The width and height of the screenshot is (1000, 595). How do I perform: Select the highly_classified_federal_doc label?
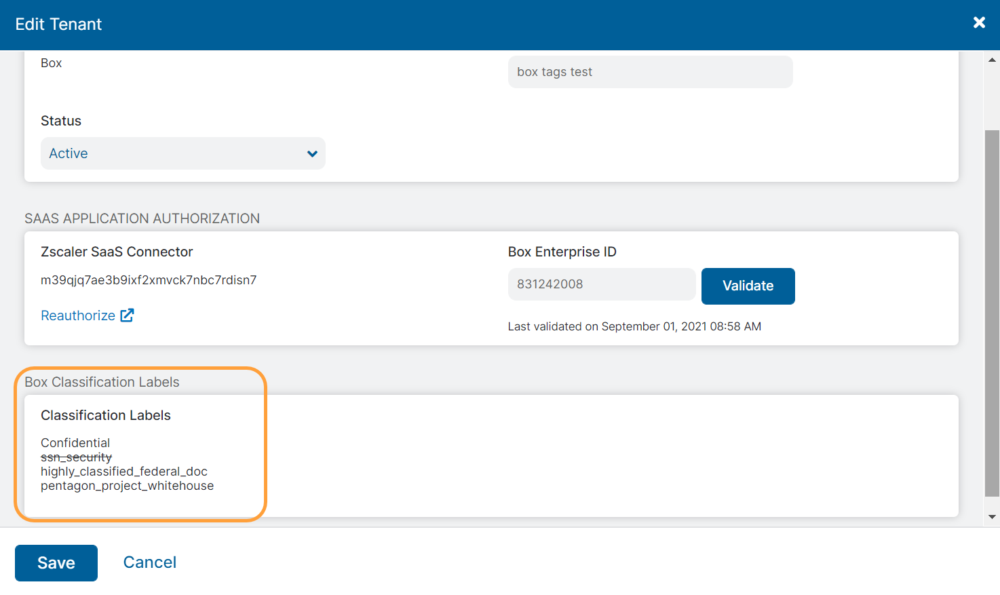(124, 471)
